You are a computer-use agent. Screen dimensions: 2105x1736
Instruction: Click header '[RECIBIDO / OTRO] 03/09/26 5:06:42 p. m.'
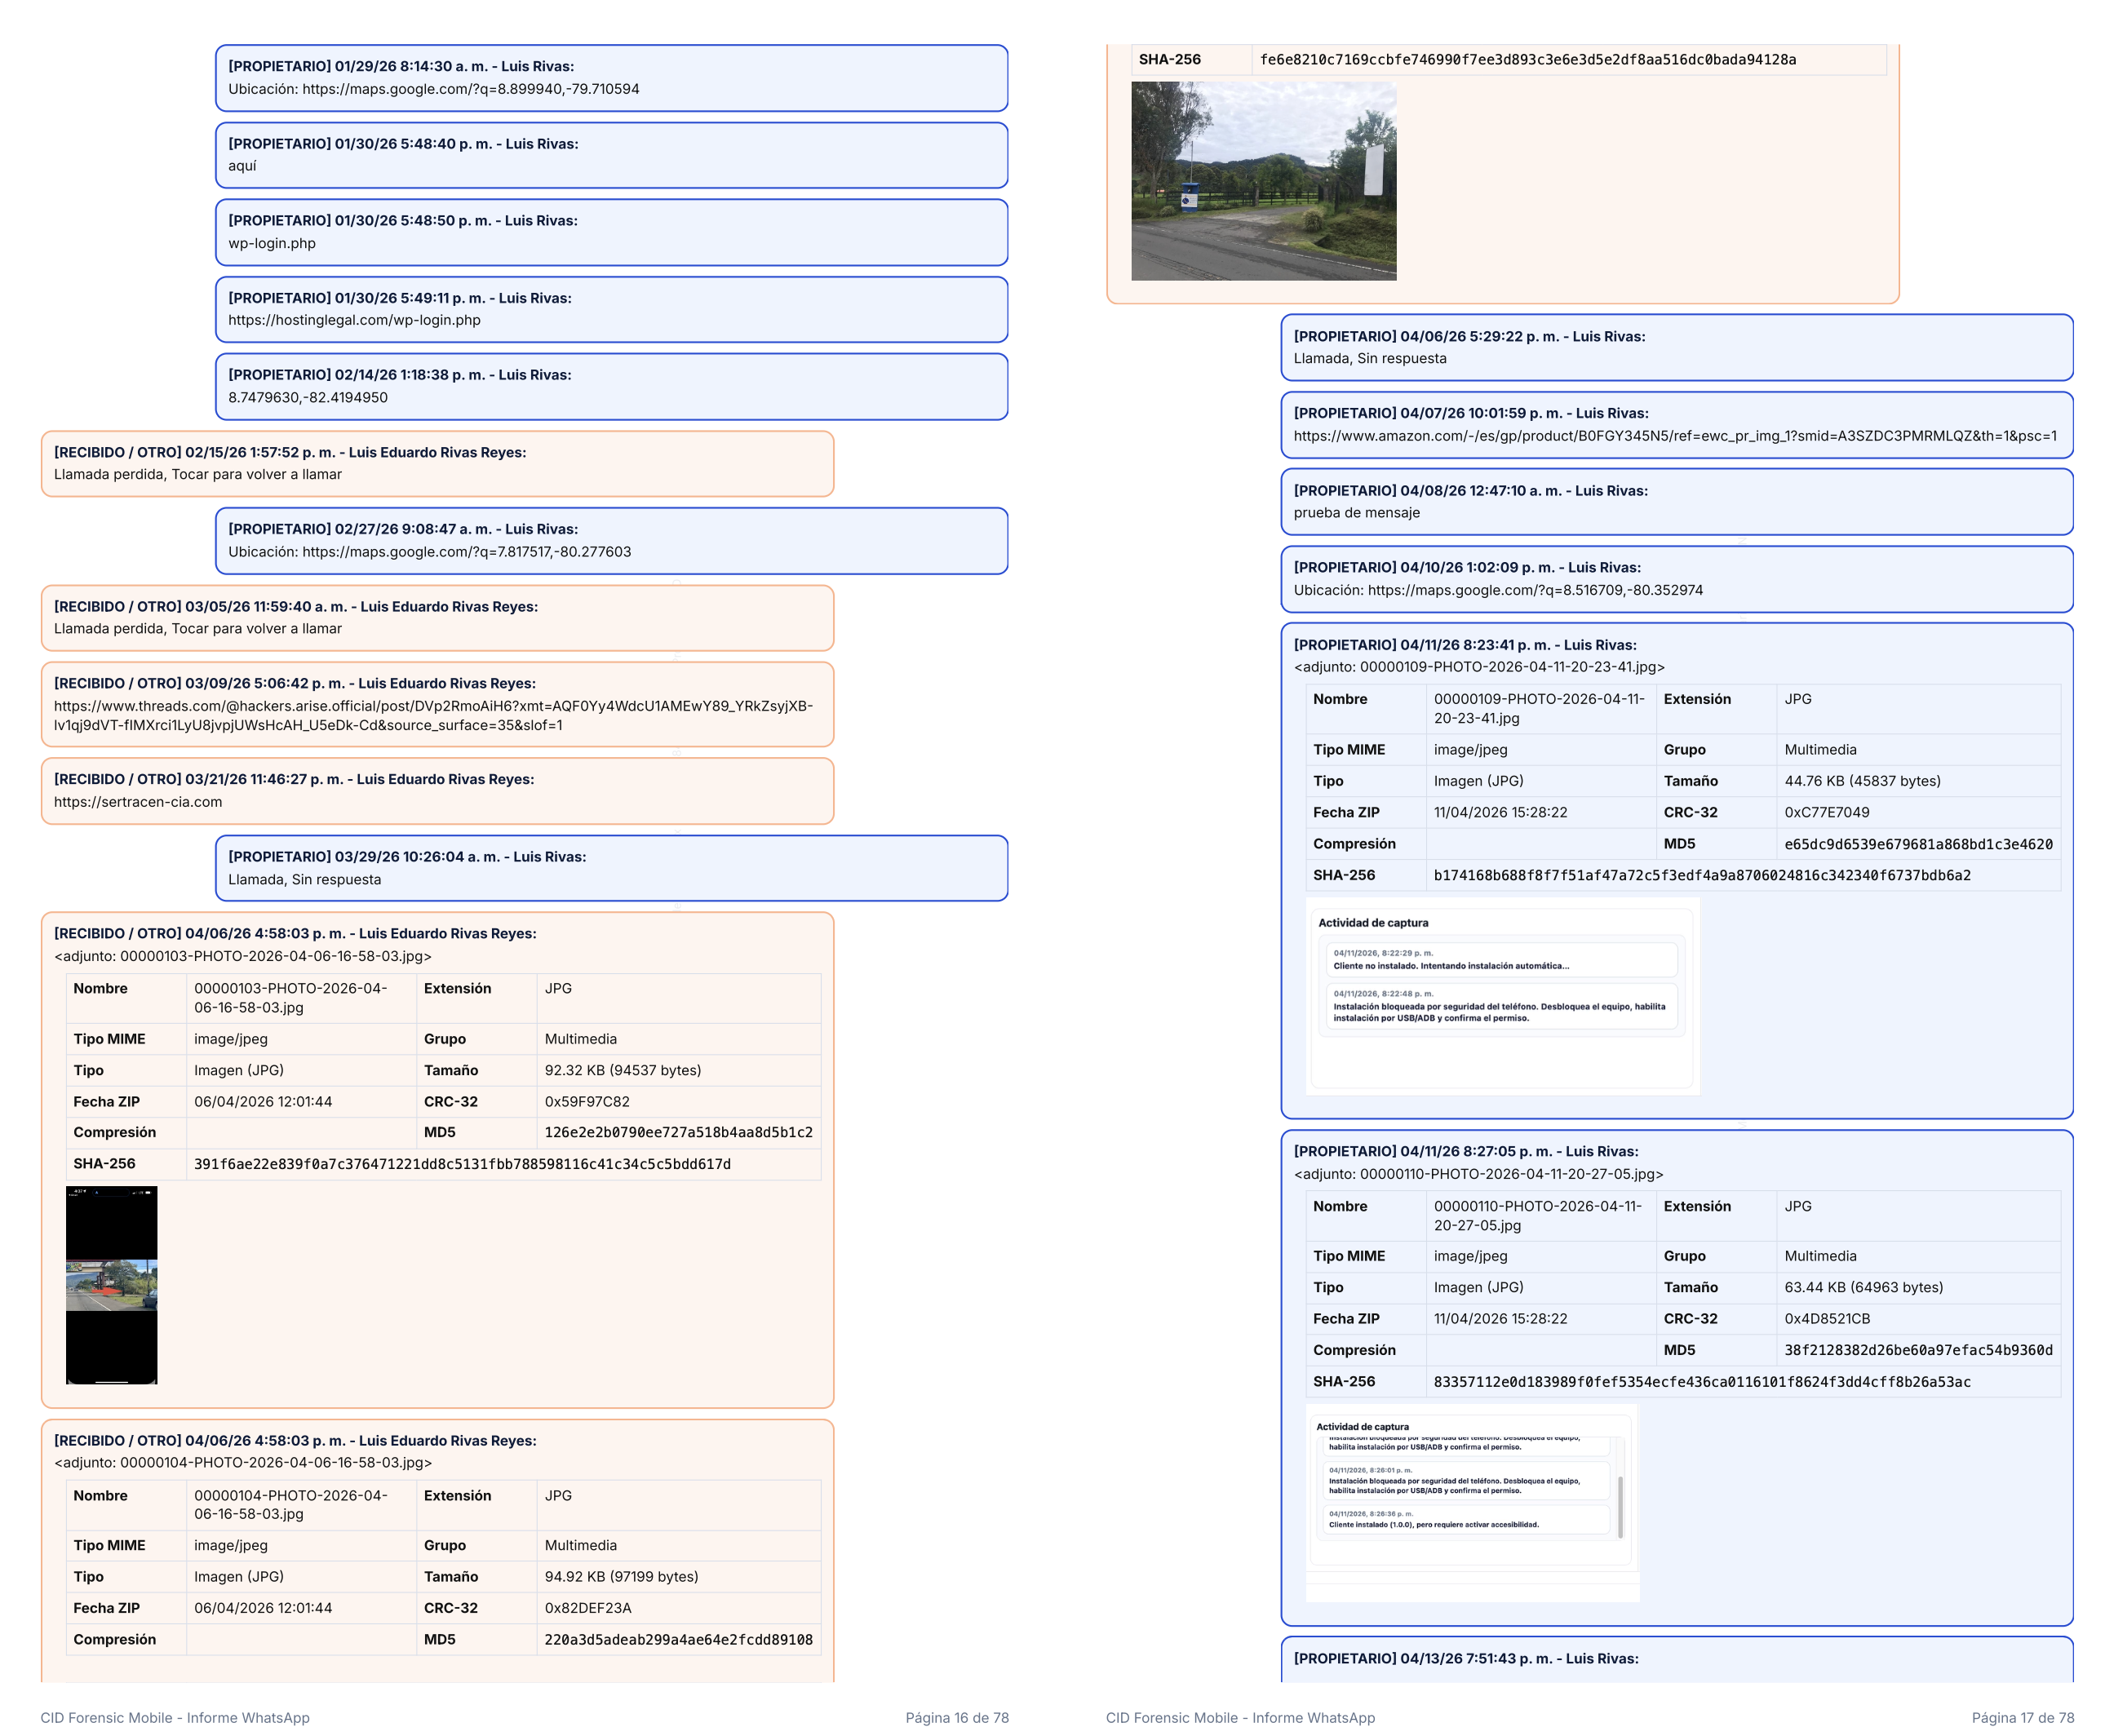click(x=295, y=683)
